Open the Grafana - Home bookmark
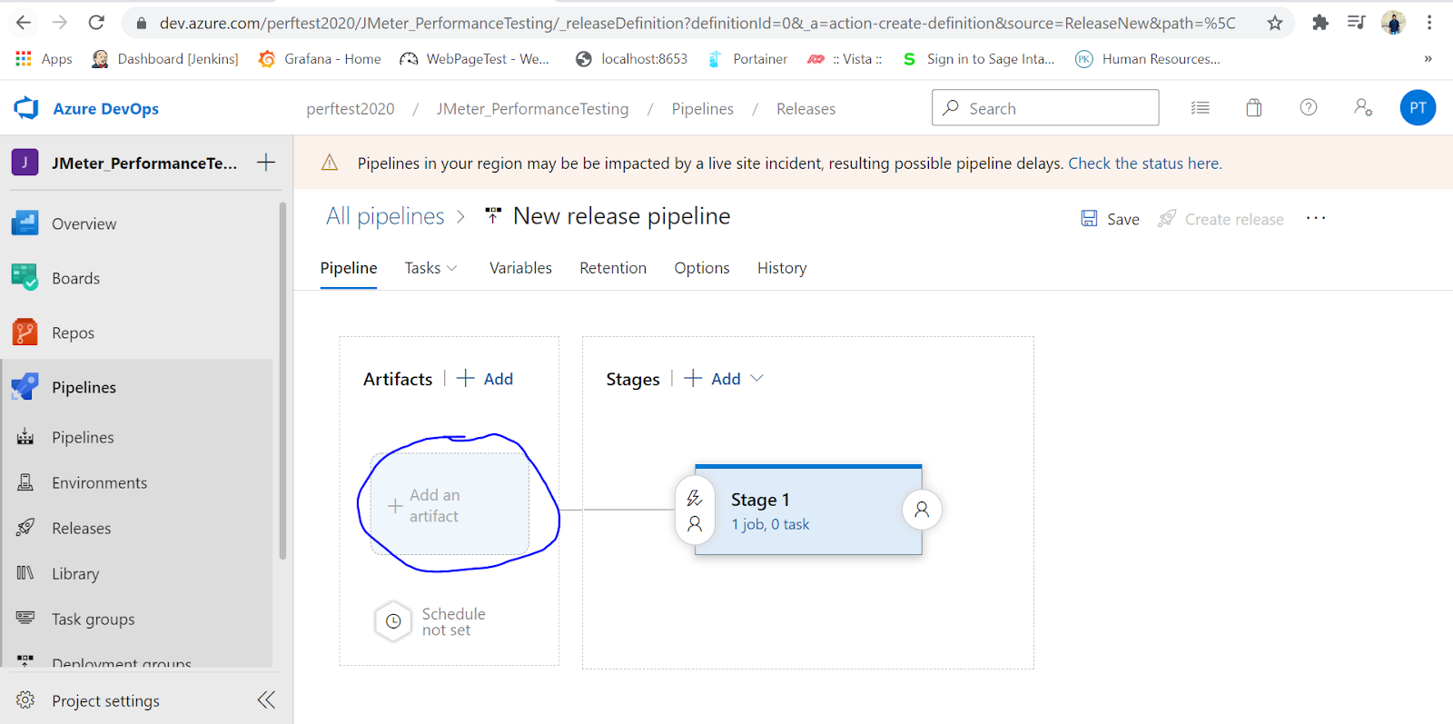The width and height of the screenshot is (1453, 724). coord(320,59)
